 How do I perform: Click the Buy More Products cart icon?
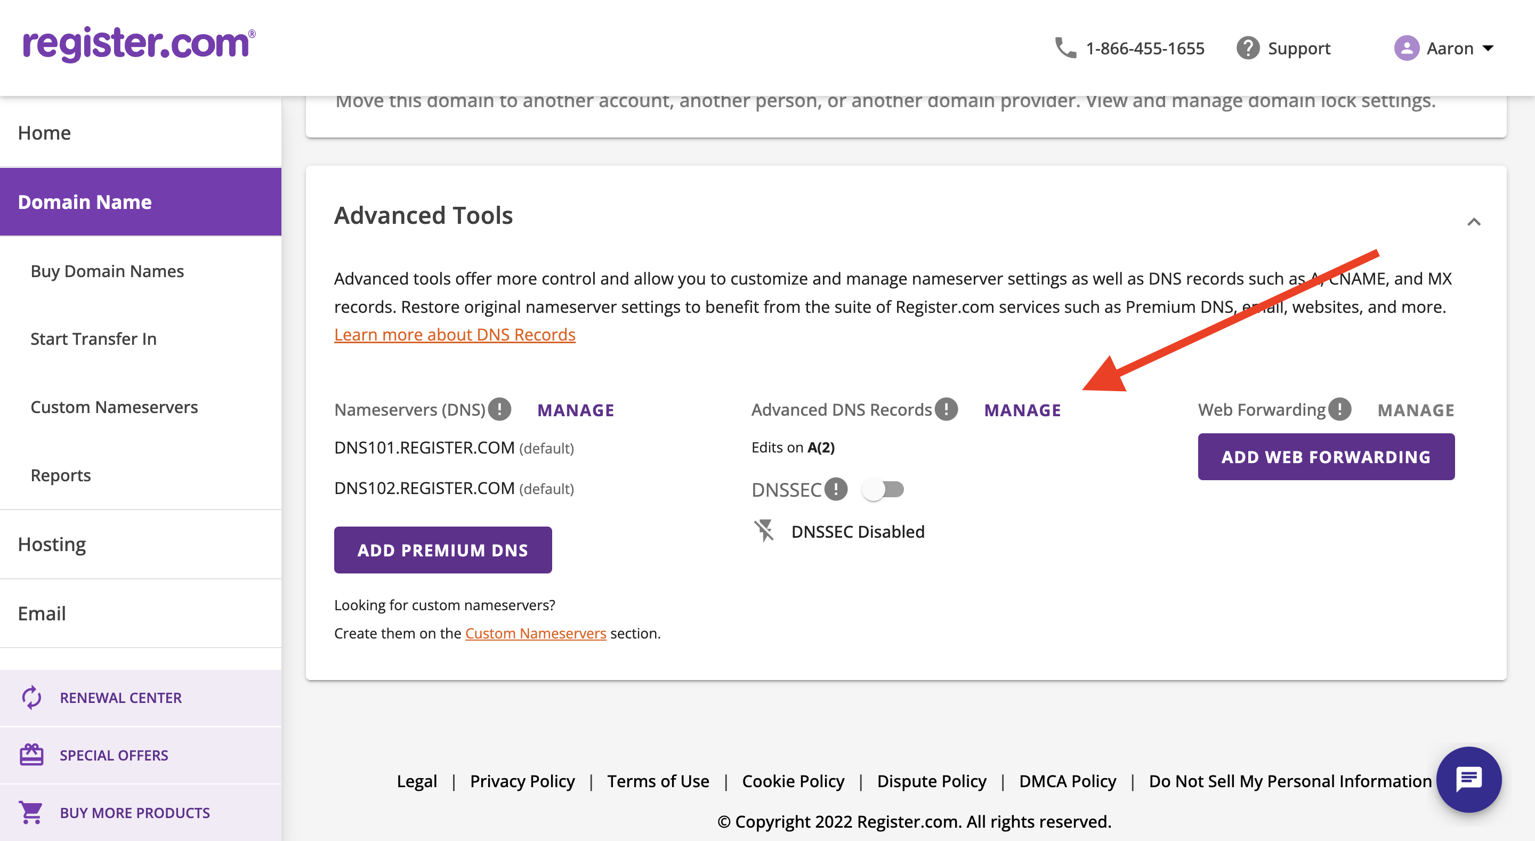[30, 812]
